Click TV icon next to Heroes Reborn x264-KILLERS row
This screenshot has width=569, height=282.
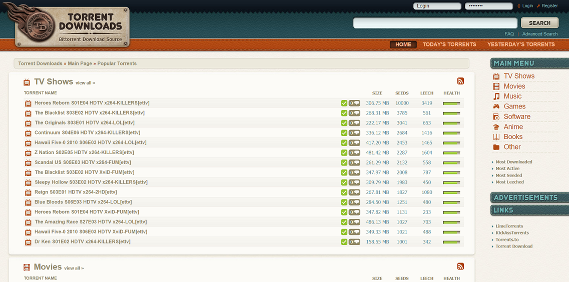29,103
